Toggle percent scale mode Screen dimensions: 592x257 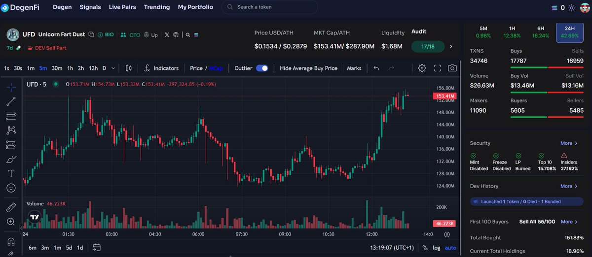point(425,248)
